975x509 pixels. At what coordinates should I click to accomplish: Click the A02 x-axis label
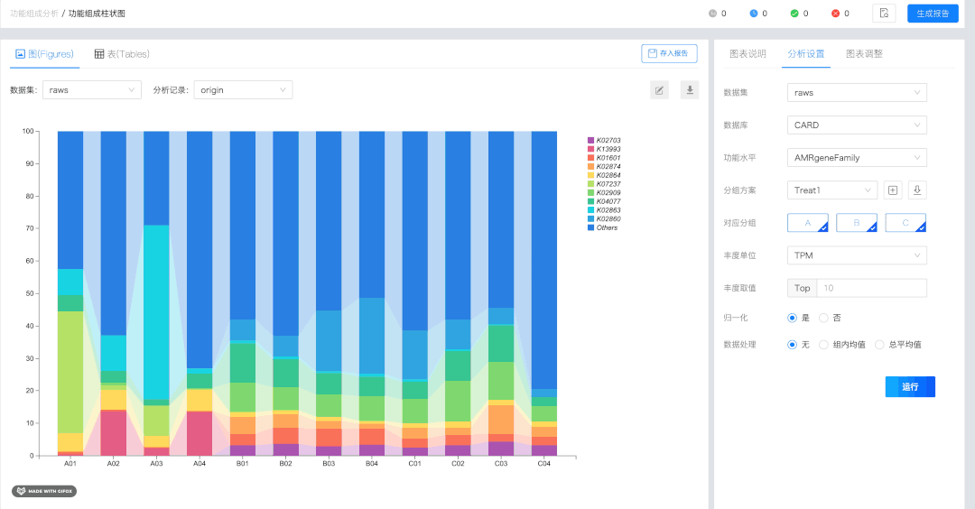113,464
